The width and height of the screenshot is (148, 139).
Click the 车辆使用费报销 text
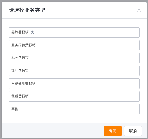[x=23, y=84]
